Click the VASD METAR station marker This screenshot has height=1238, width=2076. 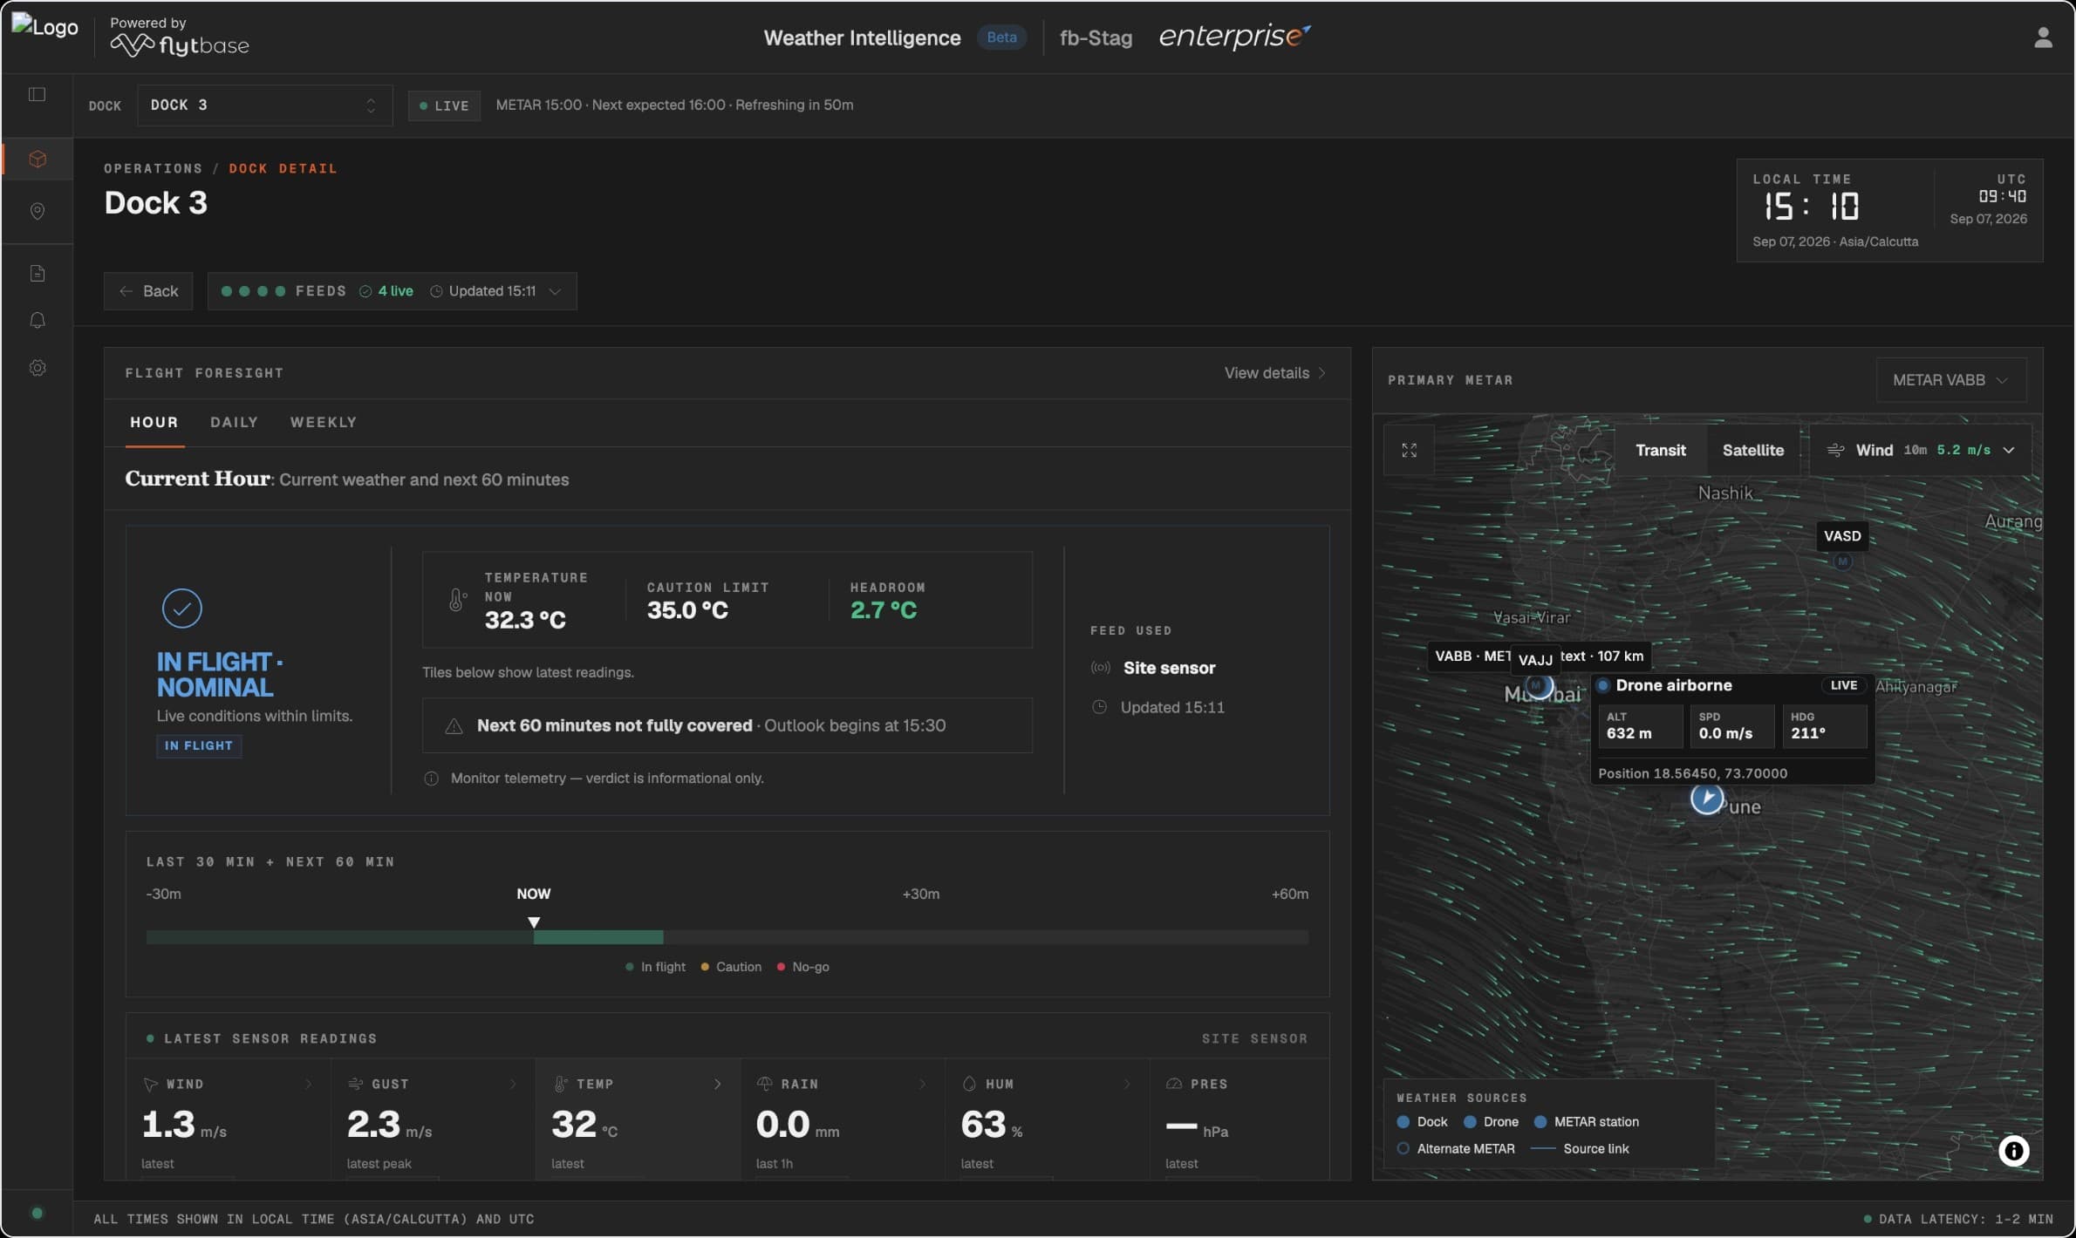(1842, 561)
